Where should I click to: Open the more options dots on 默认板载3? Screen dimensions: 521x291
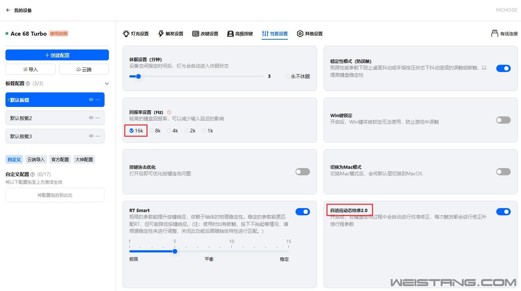[98, 136]
